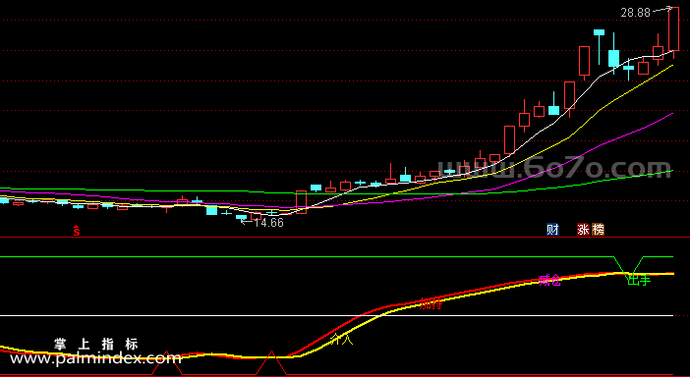Select the magenta 减仓 reduce-position label
Screen dimensions: 690x377
pos(550,281)
